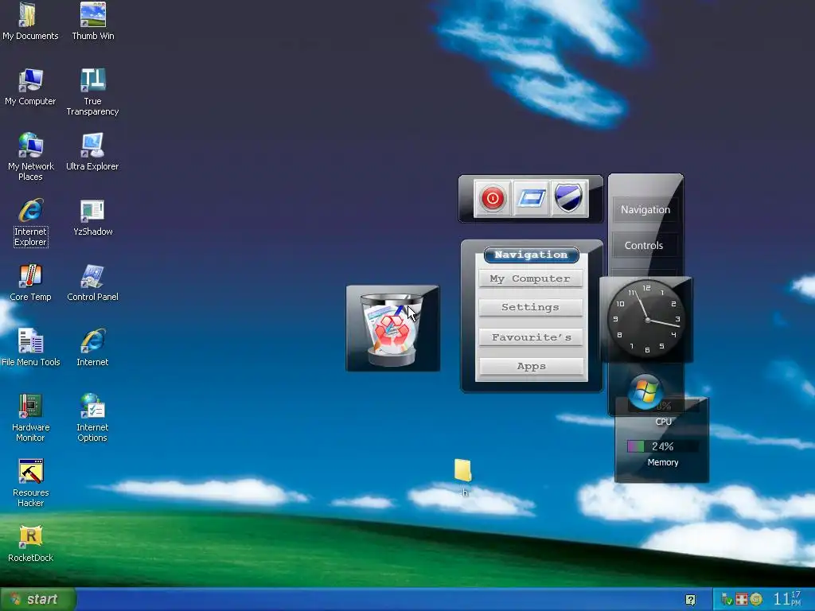Viewport: 815px width, 611px height.
Task: Click the analog clock widget
Action: tap(646, 319)
